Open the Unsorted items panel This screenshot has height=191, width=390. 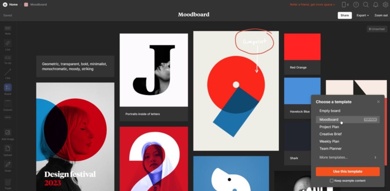coord(377,29)
